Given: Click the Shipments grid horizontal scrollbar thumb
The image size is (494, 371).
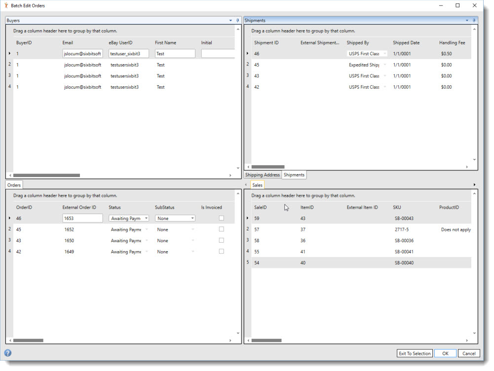Looking at the screenshot, I should (x=268, y=167).
